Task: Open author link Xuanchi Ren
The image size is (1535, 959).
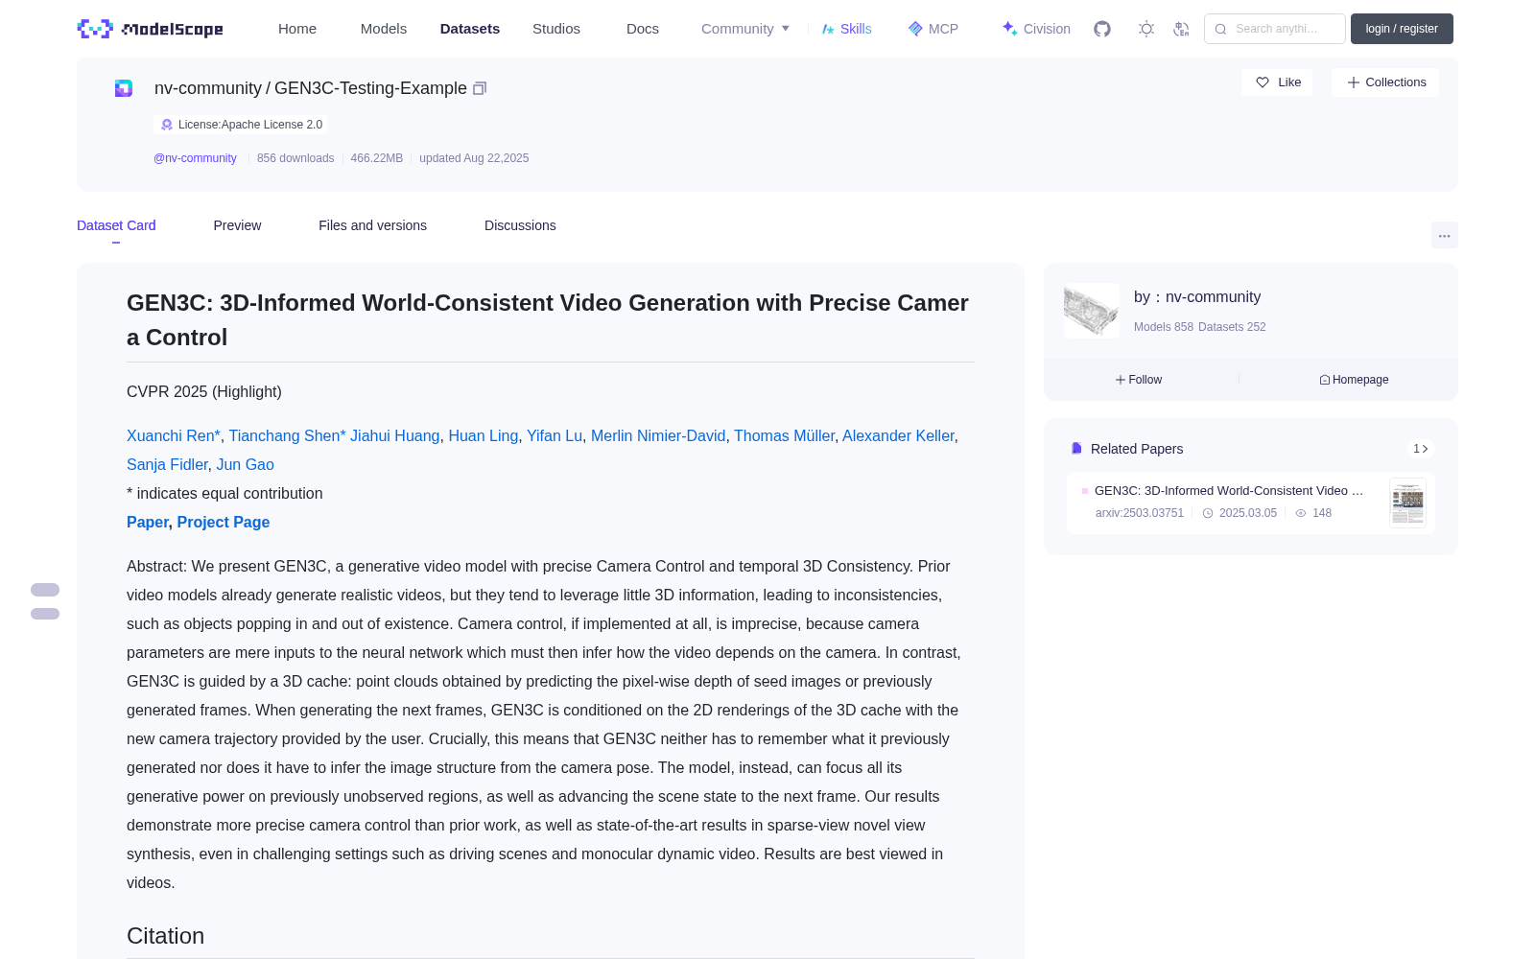Action: [x=174, y=435]
